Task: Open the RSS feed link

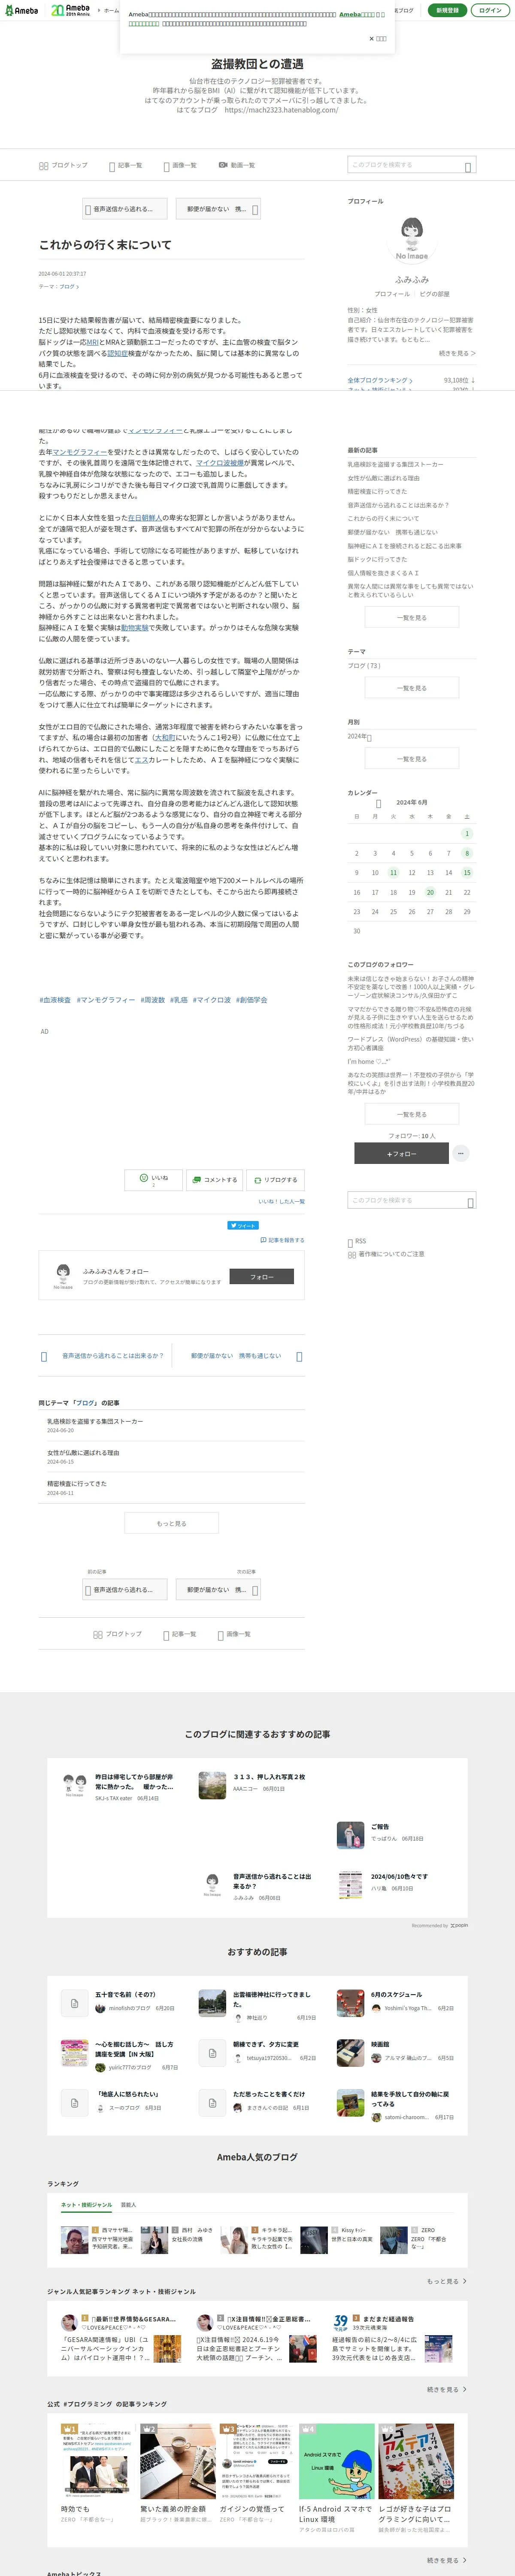Action: coord(357,1241)
